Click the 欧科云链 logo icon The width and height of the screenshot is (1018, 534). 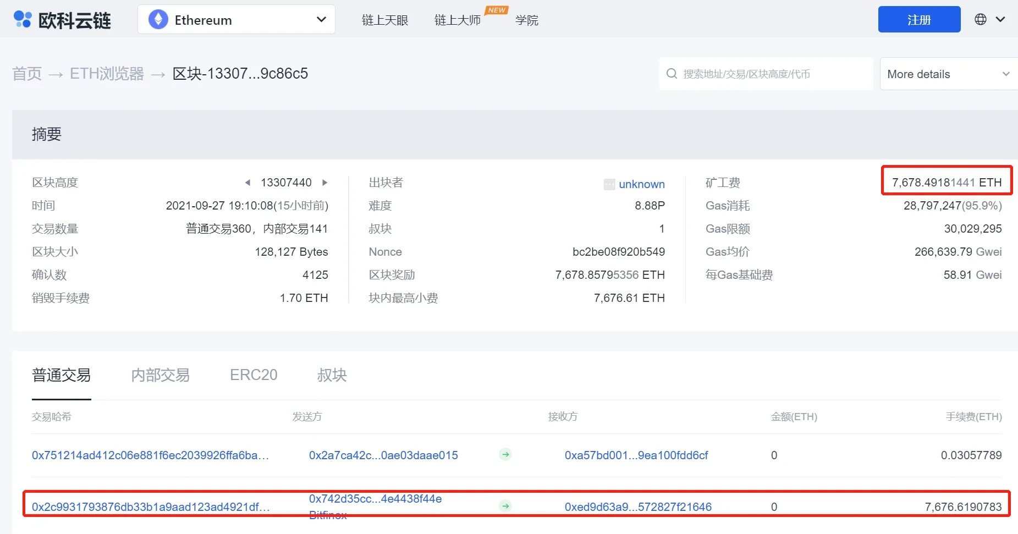click(x=23, y=19)
